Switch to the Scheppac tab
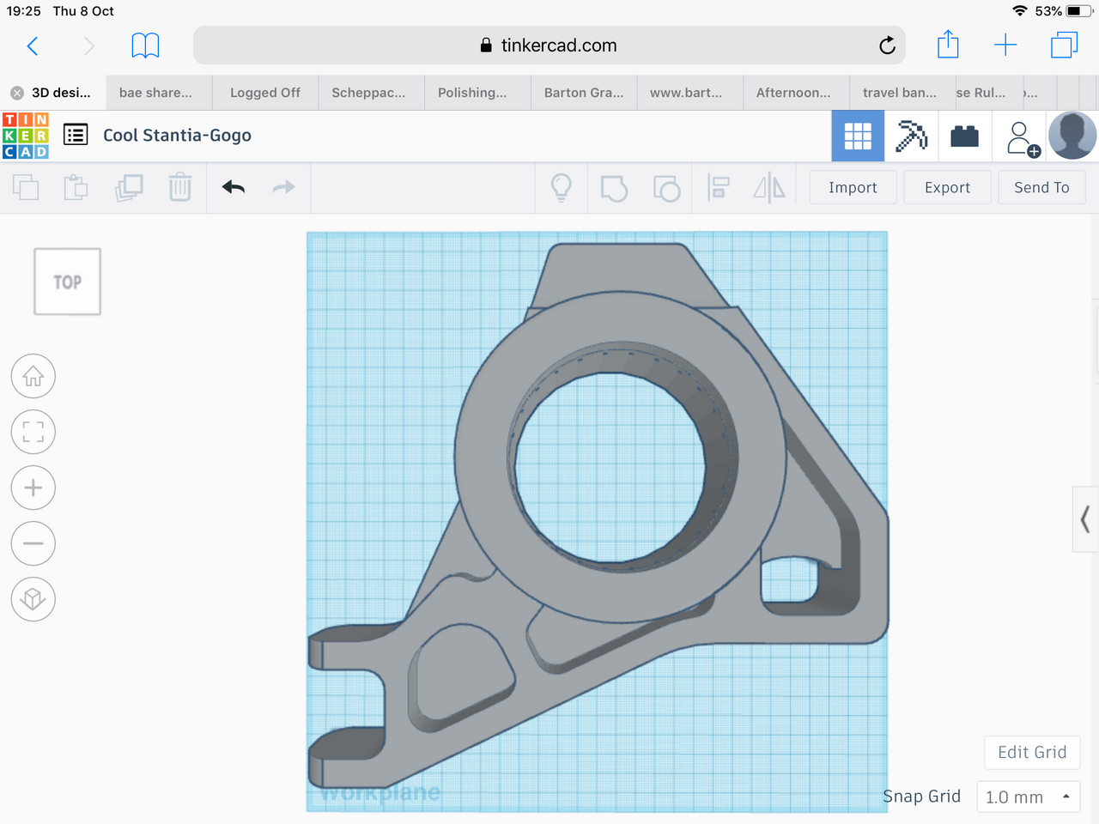Image resolution: width=1099 pixels, height=824 pixels. [371, 93]
